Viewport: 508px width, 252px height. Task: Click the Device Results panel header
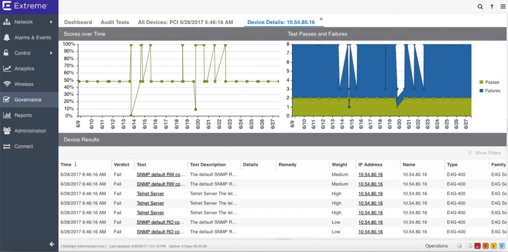(283, 140)
